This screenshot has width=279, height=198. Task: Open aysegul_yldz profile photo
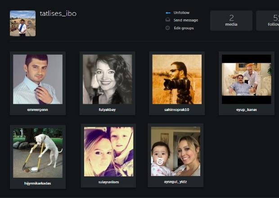click(175, 151)
